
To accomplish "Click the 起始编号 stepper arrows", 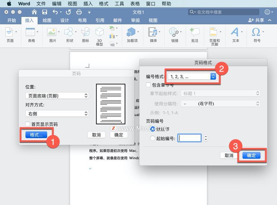I will tap(206, 138).
